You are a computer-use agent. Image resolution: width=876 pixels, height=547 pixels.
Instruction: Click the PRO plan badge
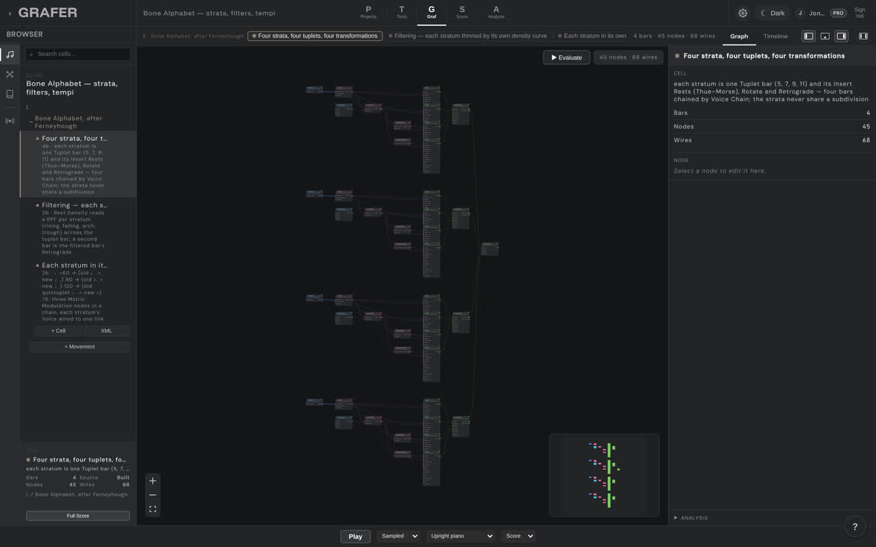[838, 13]
